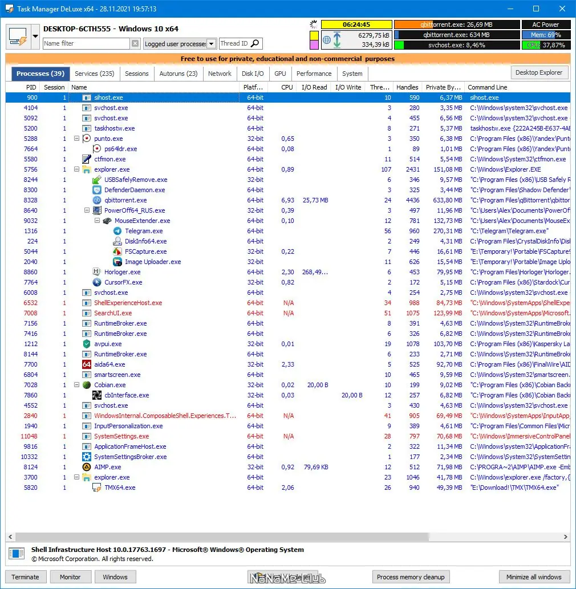The width and height of the screenshot is (576, 589).
Task: Select the SearchUI.exe row
Action: (x=288, y=313)
